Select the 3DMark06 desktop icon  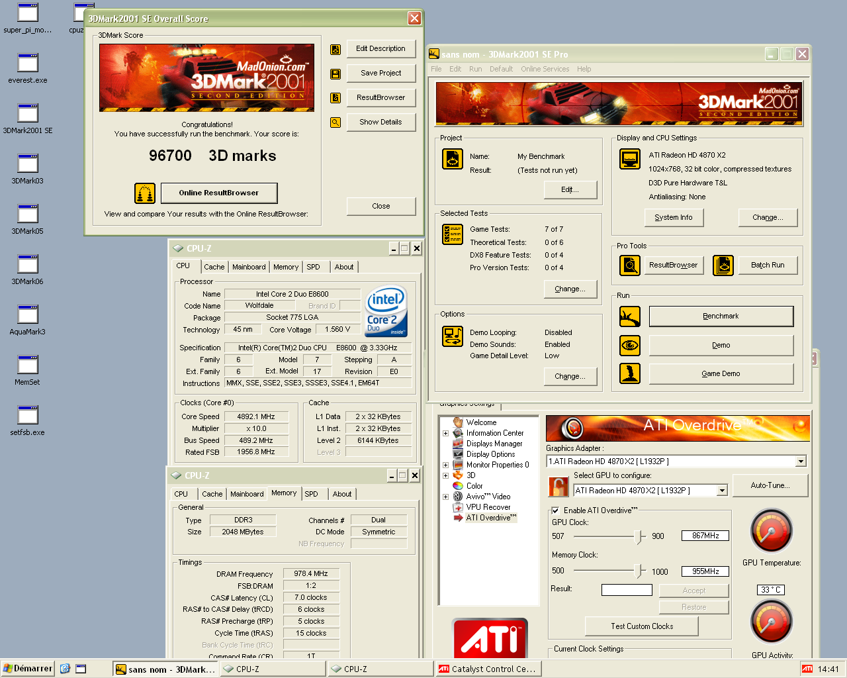point(28,264)
